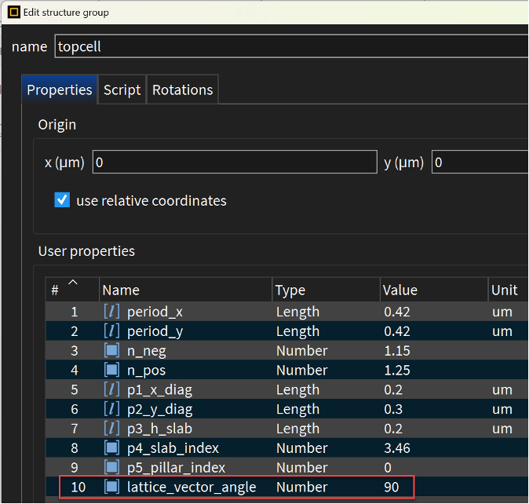The image size is (529, 504).
Task: Open the Script tab
Action: (122, 90)
